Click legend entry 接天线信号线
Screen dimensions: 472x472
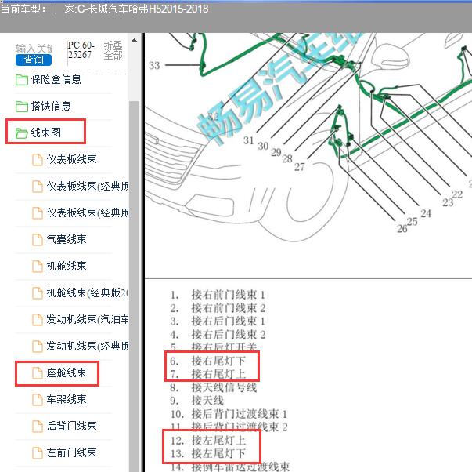tap(224, 387)
